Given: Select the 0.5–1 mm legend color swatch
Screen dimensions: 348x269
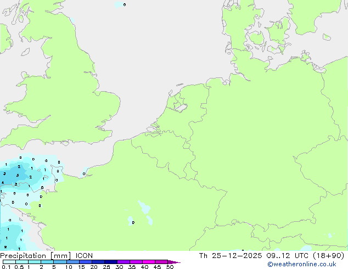Looking at the screenshot, I should pyautogui.click(x=22, y=262).
